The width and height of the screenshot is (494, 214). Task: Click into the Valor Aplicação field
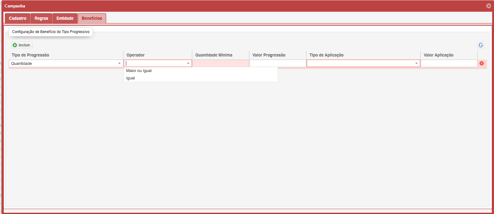449,63
